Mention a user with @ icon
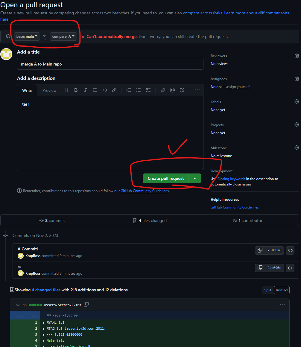Image resolution: width=301 pixels, height=347 pixels. (x=172, y=90)
